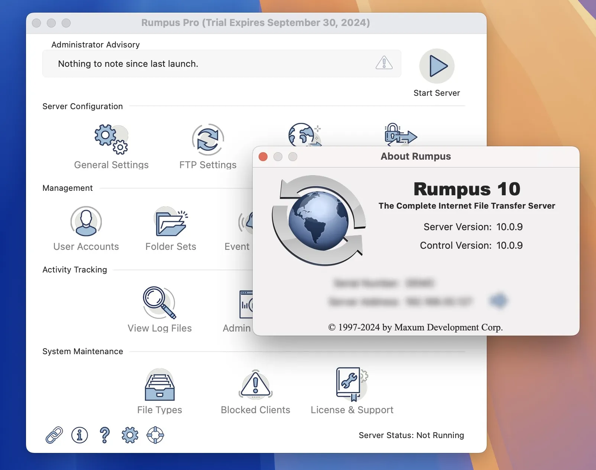Click the link chain icon in bottom toolbar
Image resolution: width=596 pixels, height=470 pixels.
coord(54,435)
